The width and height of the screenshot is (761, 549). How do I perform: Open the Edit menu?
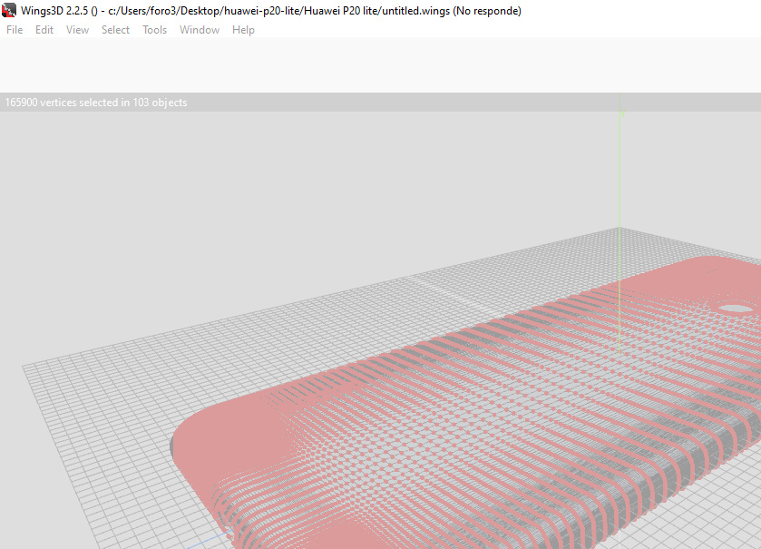[44, 30]
